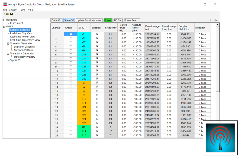Viewport: 239px width, 157px height.
Task: Click the GNSS antenna logo thumbnail
Action: [x=220, y=138]
